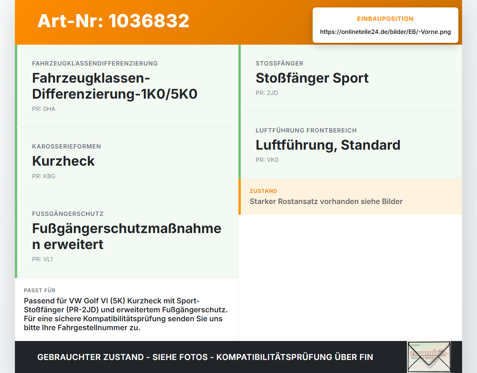The width and height of the screenshot is (477, 373).
Task: Select the Kurzheck title
Action: 63,161
